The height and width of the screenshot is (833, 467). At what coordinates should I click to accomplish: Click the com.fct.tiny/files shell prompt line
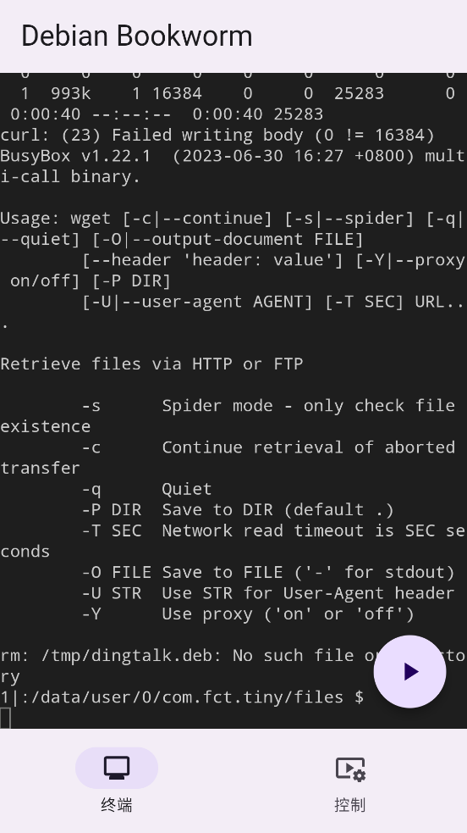coord(182,697)
